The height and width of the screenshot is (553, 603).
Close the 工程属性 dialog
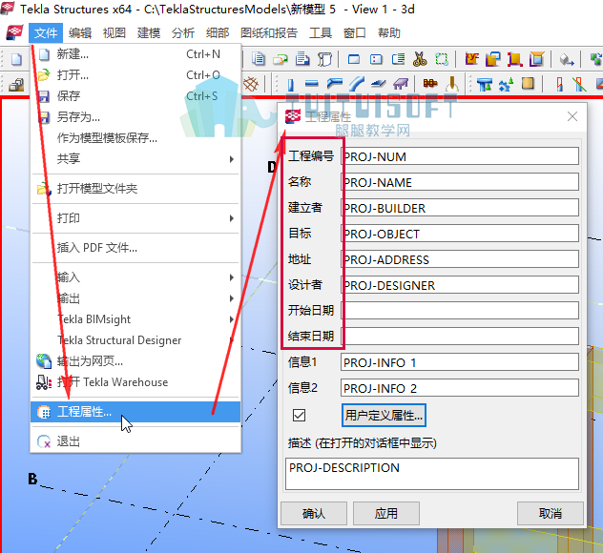(x=572, y=116)
